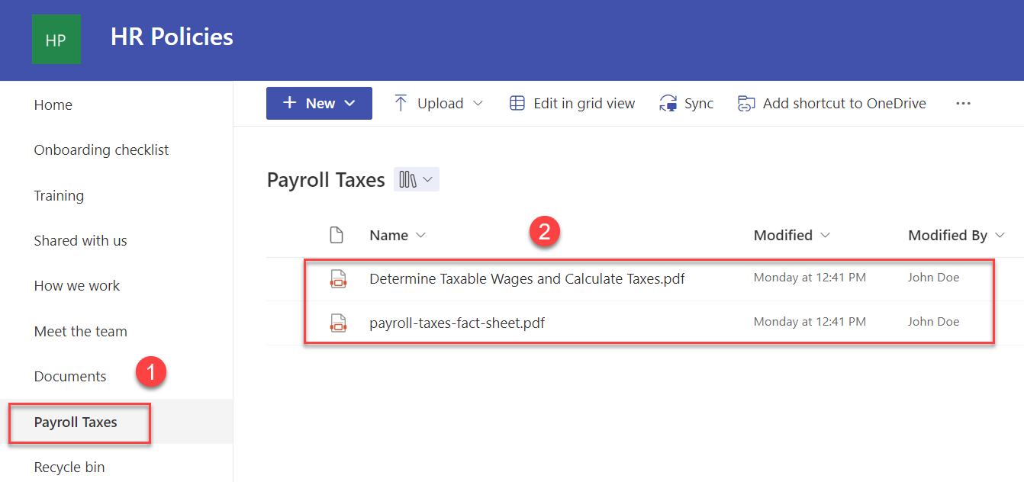The width and height of the screenshot is (1024, 482).
Task: Open the Recycle bin page
Action: point(69,466)
